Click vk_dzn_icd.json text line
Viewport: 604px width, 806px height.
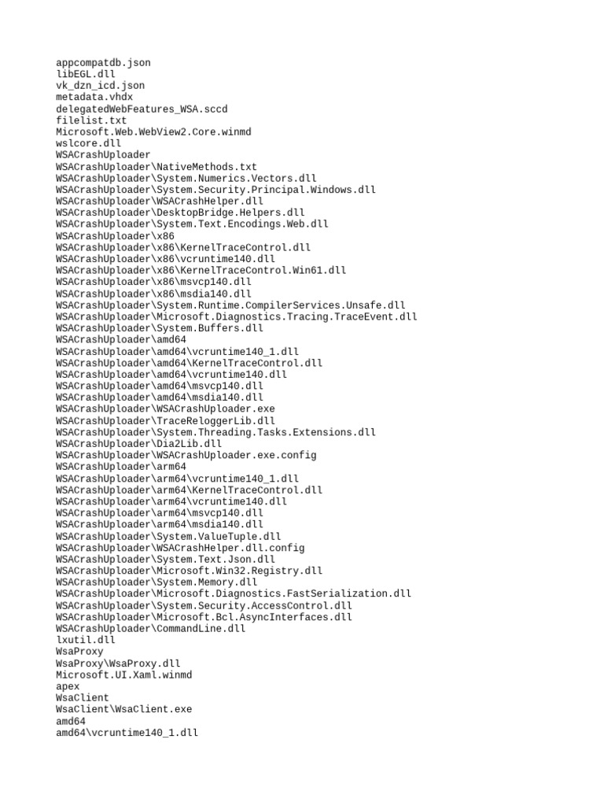click(x=100, y=86)
